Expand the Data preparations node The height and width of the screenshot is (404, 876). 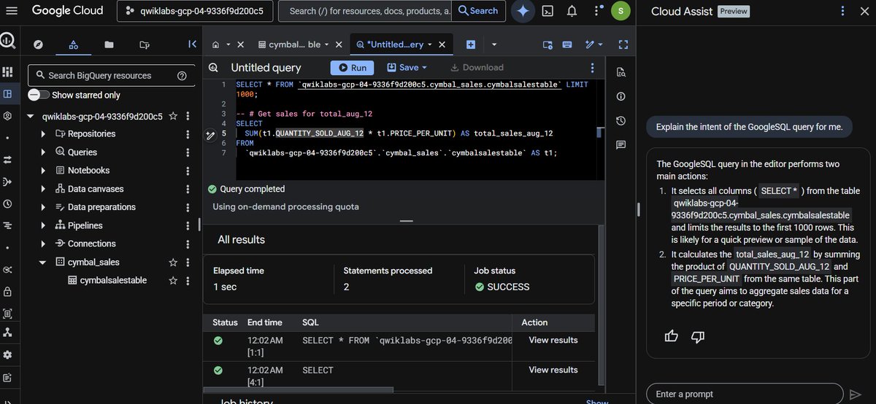(44, 207)
